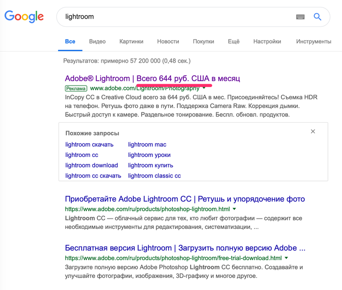Image resolution: width=342 pixels, height=290 pixels.
Task: Select related query lightroom cc скачать
Action: click(x=93, y=176)
